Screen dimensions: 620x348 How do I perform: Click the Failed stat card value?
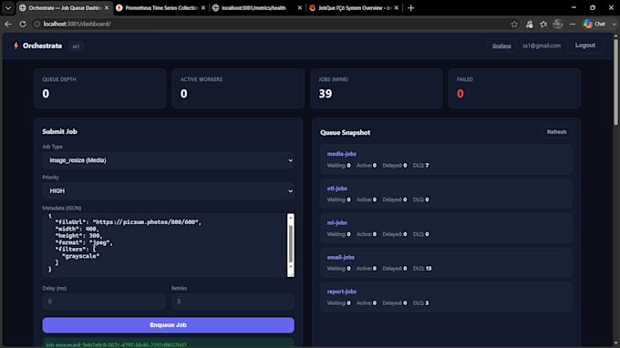coord(460,94)
